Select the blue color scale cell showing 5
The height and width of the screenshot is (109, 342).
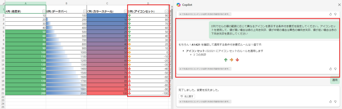point(107,15)
